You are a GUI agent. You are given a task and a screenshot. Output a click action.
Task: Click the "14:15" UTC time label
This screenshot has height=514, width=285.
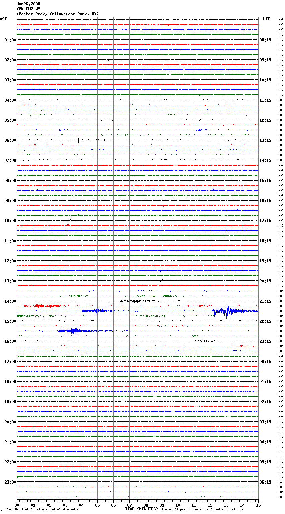pyautogui.click(x=265, y=160)
